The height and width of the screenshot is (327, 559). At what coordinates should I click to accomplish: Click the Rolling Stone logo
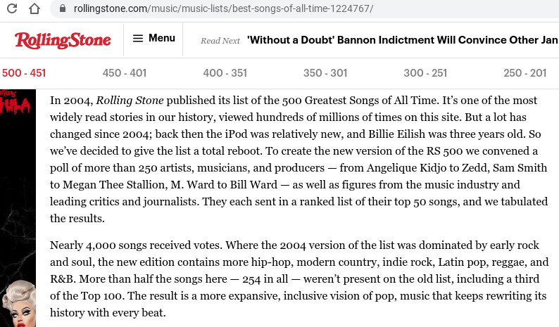pyautogui.click(x=63, y=40)
